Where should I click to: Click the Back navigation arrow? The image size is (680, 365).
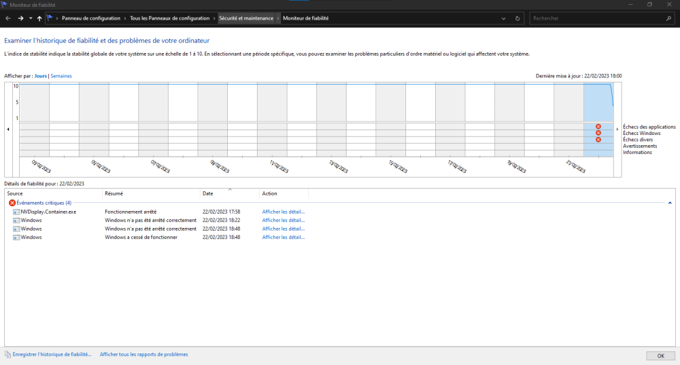point(7,18)
